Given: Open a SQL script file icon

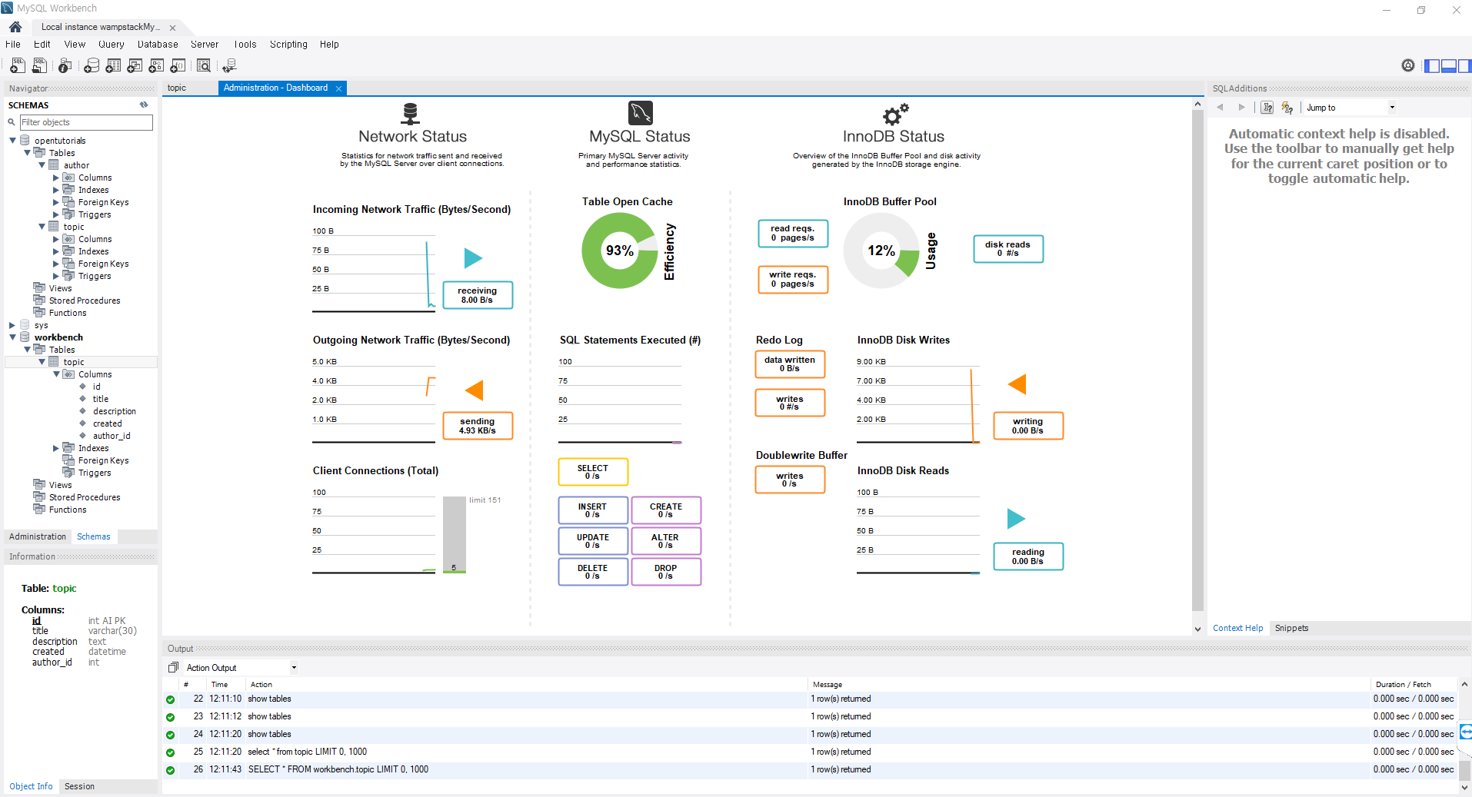Looking at the screenshot, I should tap(39, 66).
